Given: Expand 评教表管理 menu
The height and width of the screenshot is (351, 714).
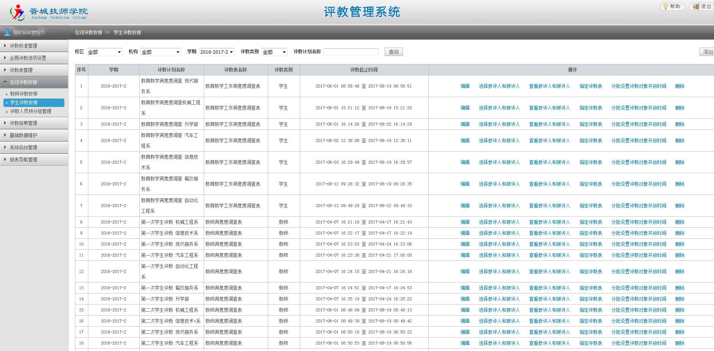Looking at the screenshot, I should click(34, 70).
